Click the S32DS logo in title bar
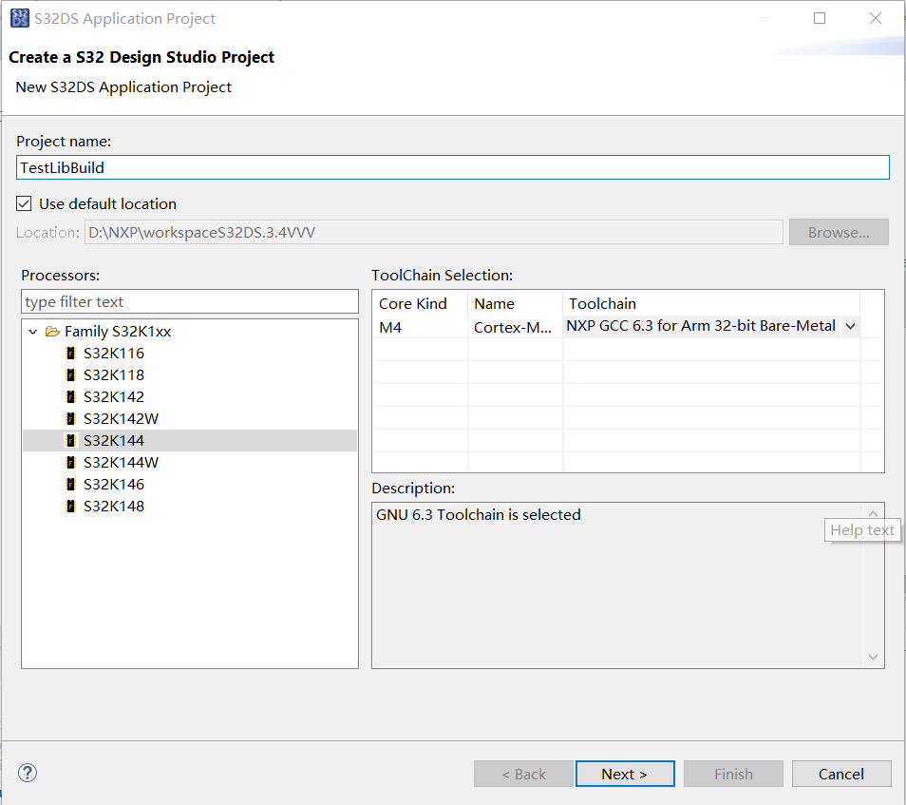This screenshot has width=906, height=805. (x=19, y=18)
